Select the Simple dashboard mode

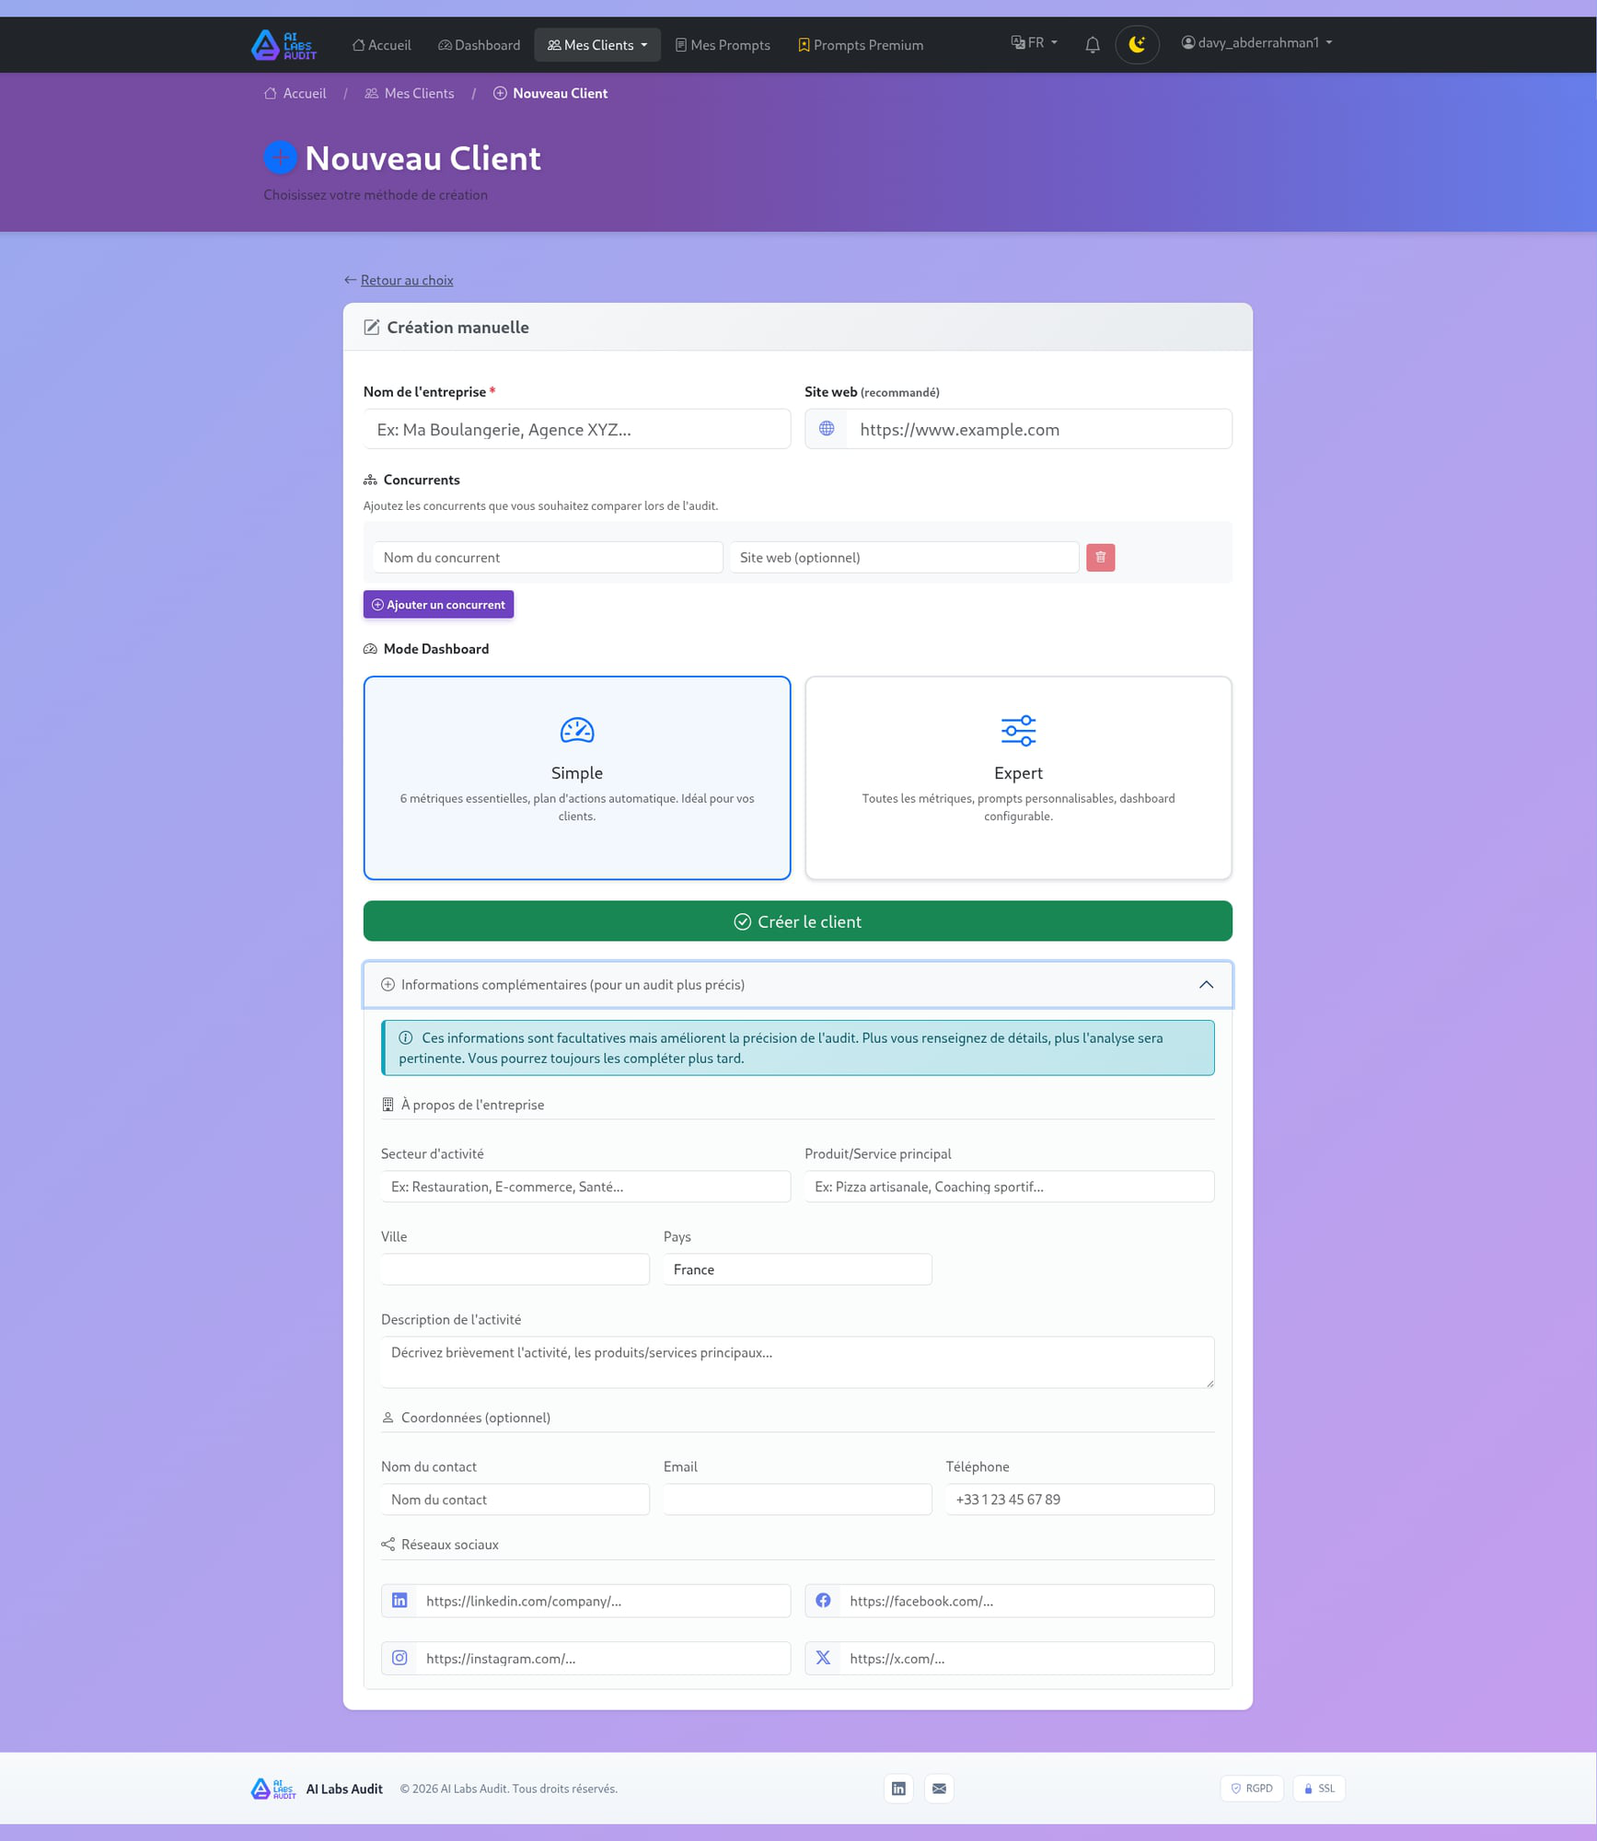(x=577, y=778)
